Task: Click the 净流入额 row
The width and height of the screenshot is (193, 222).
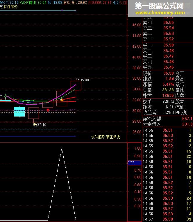Action: point(168,119)
